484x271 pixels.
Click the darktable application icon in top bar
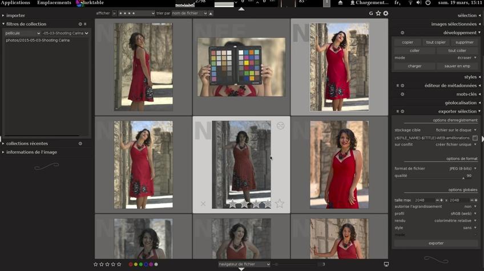79,3
